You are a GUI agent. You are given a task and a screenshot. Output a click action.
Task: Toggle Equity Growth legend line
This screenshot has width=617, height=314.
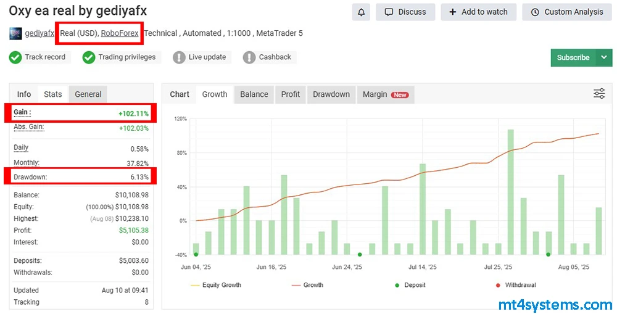point(196,285)
